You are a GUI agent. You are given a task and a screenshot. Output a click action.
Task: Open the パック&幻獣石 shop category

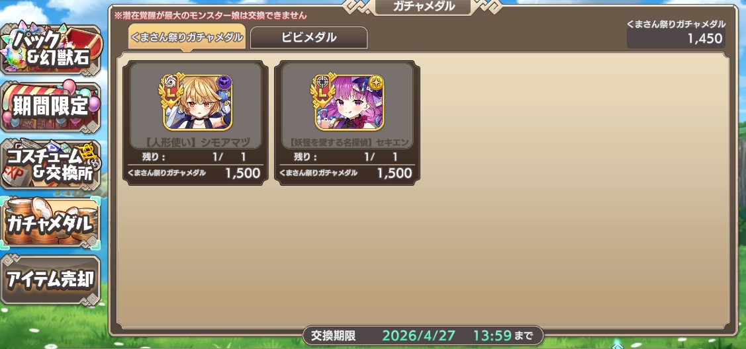(x=50, y=50)
